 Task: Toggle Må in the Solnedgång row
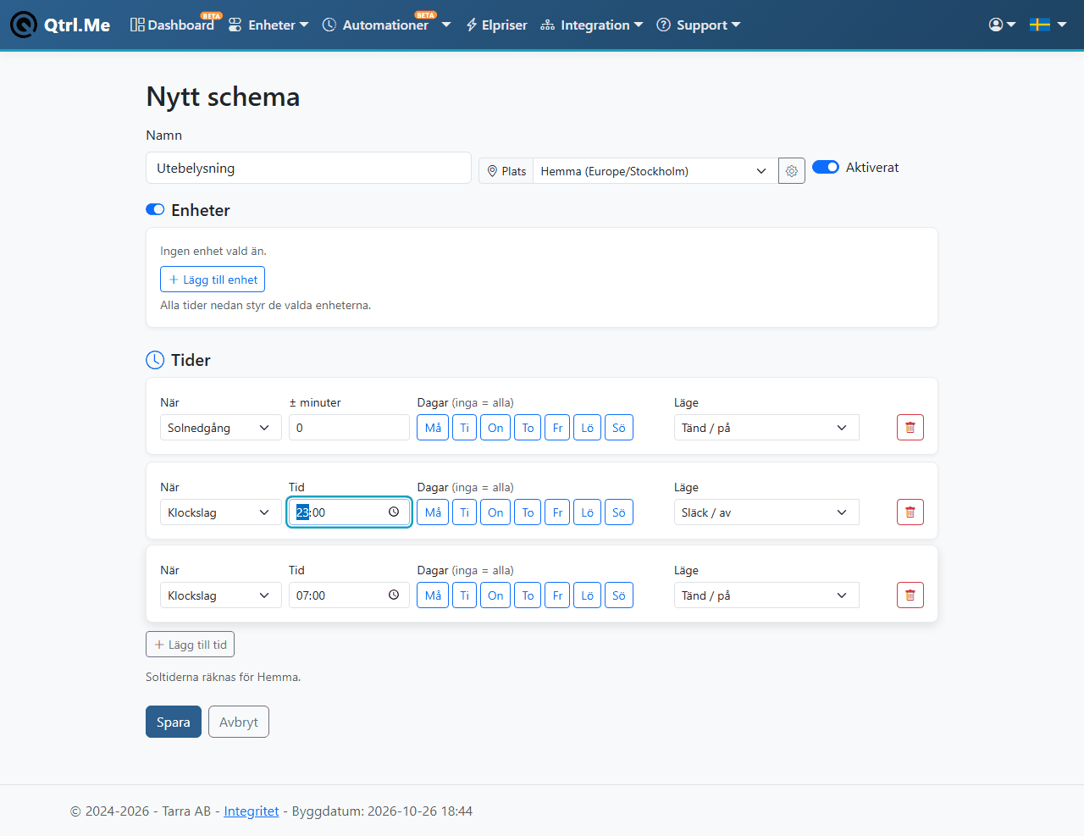point(433,428)
